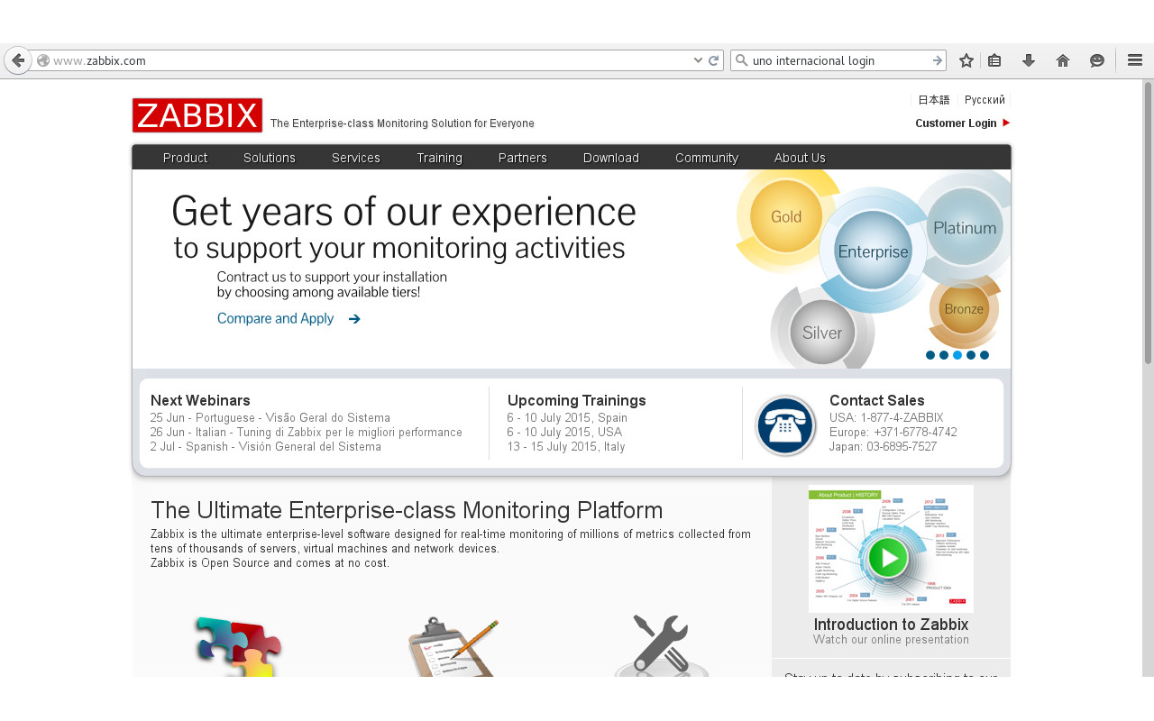
Task: Go to second banner slide dot
Action: click(944, 355)
